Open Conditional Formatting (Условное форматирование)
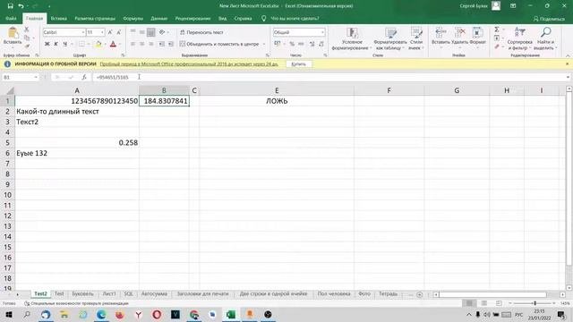Image resolution: width=573 pixels, height=322 pixels. point(352,38)
